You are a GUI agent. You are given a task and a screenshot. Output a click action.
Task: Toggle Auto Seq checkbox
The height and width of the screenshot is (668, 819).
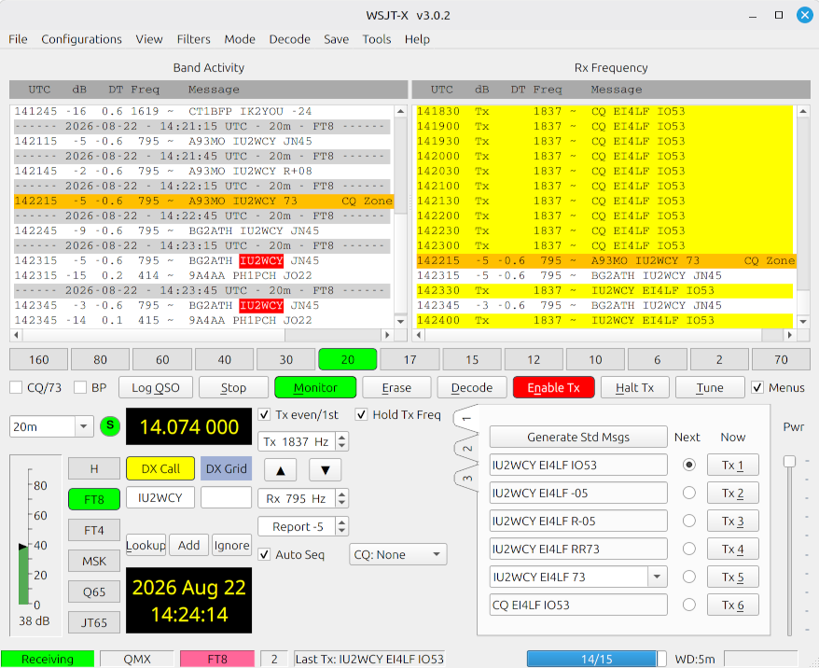264,555
